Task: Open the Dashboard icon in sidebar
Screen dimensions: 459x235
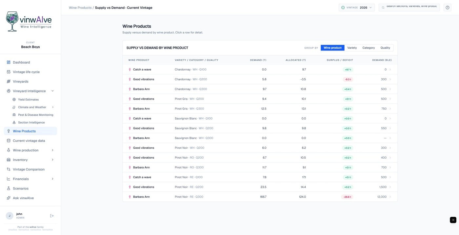Action: [x=9, y=62]
